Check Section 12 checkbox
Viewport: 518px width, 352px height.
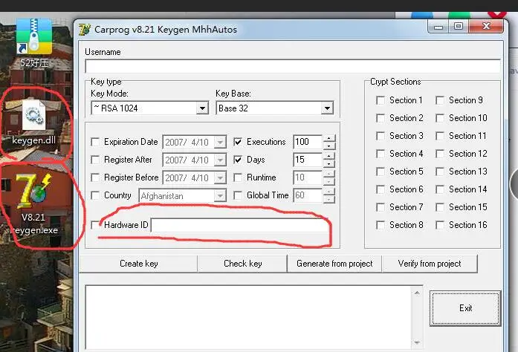pos(440,154)
